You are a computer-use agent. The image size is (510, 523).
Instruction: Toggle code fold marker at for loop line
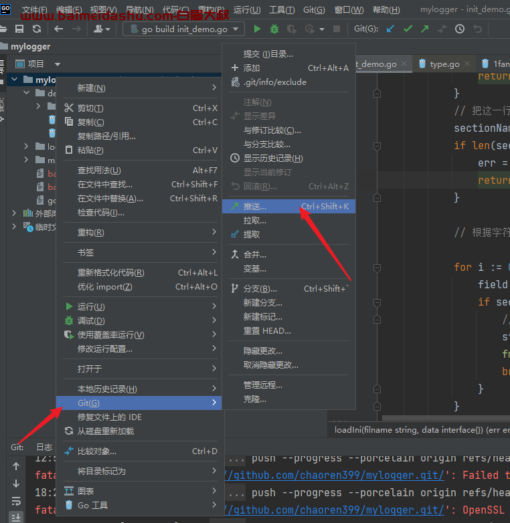(377, 268)
